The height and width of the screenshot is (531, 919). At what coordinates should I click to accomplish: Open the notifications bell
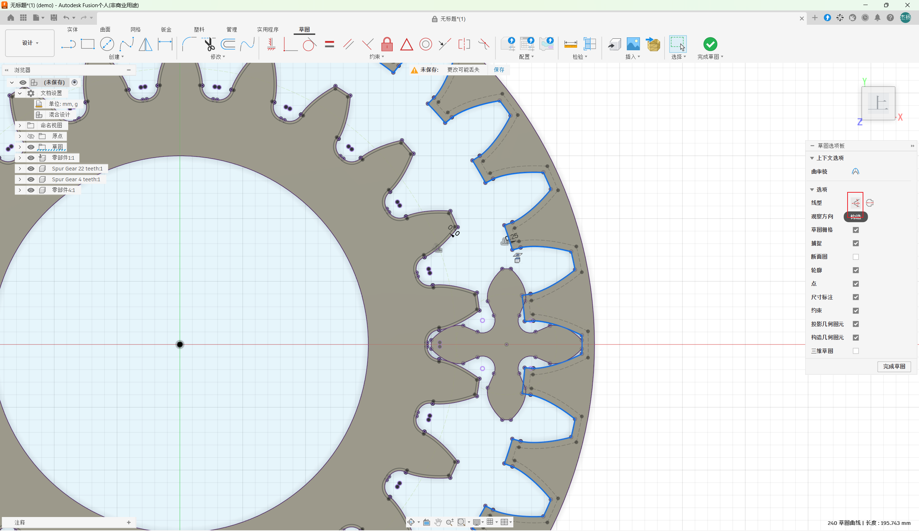(x=877, y=18)
